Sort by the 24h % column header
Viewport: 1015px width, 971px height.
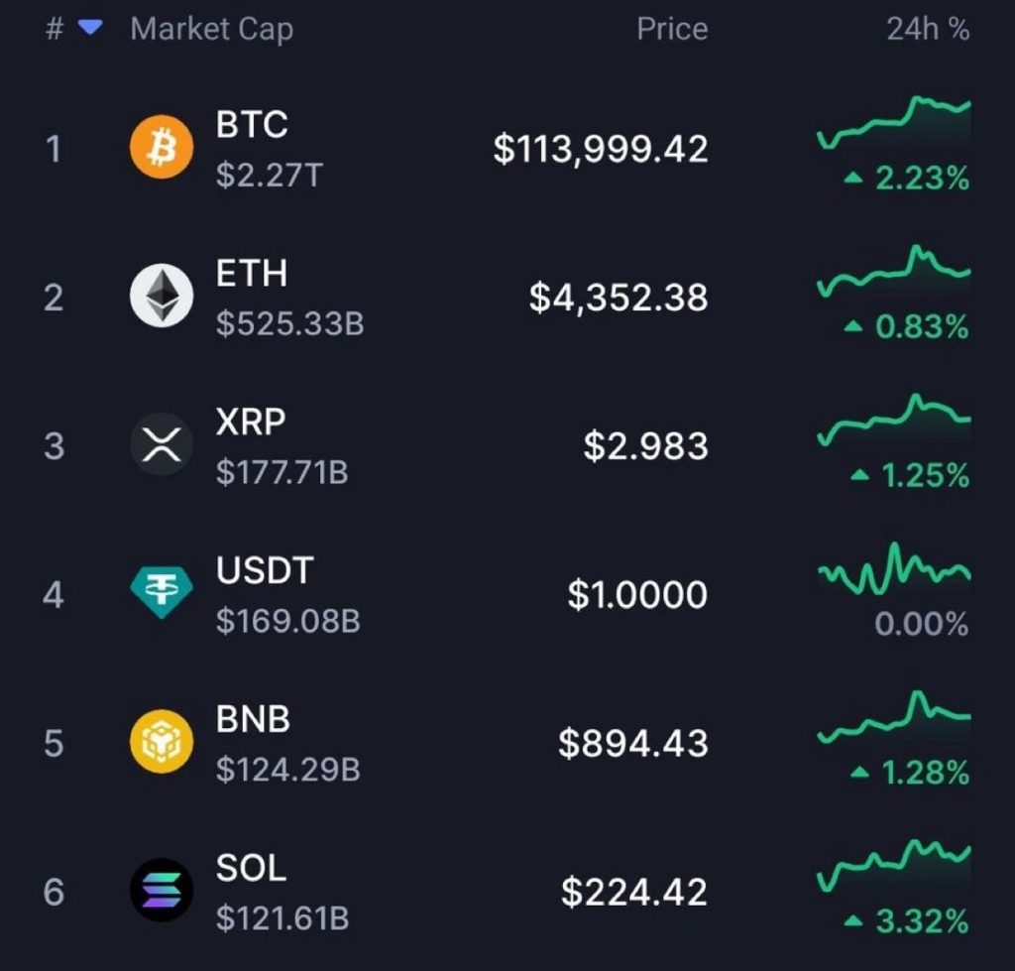pos(928,30)
